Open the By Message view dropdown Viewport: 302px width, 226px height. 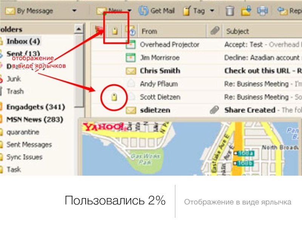pyautogui.click(x=74, y=11)
